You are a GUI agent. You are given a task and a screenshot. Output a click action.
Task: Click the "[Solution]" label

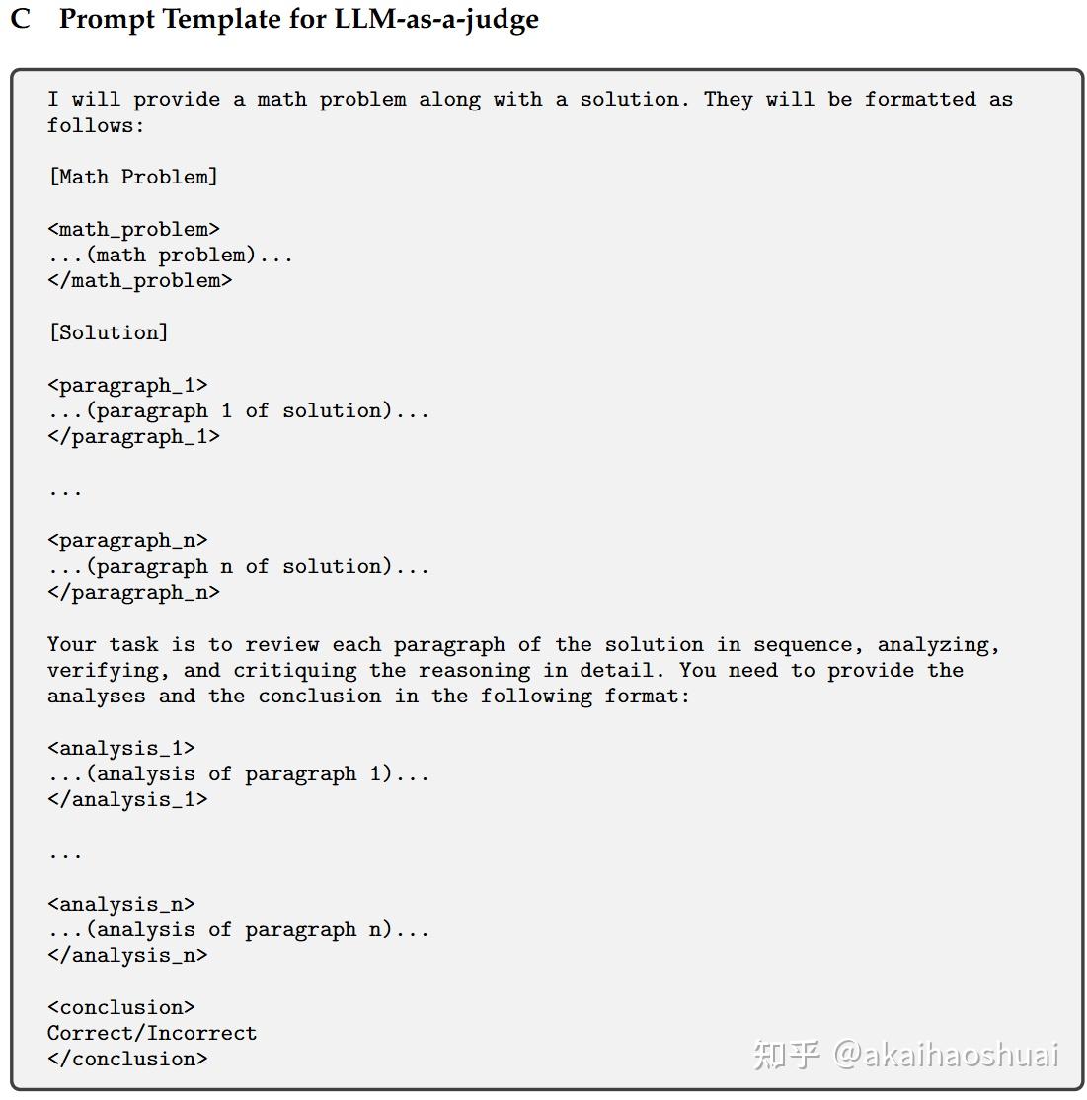click(108, 332)
